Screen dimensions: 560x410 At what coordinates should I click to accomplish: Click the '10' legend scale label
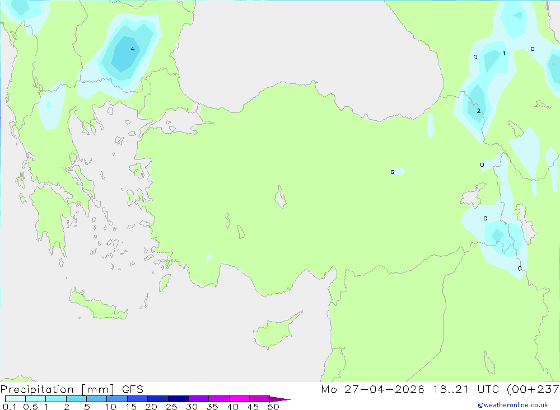(x=111, y=407)
